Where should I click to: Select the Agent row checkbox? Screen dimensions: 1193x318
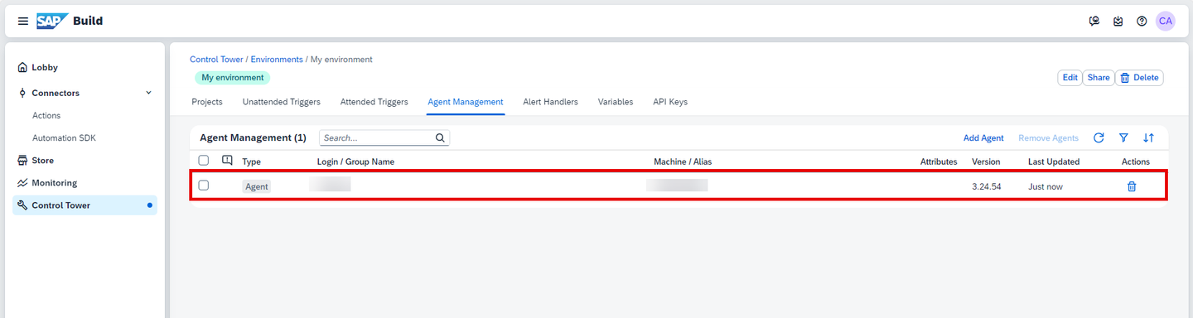tap(204, 185)
